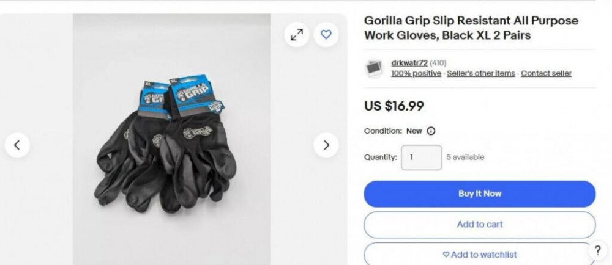Click Add to watchlist button
Screen dimensions: 612x265
click(480, 254)
